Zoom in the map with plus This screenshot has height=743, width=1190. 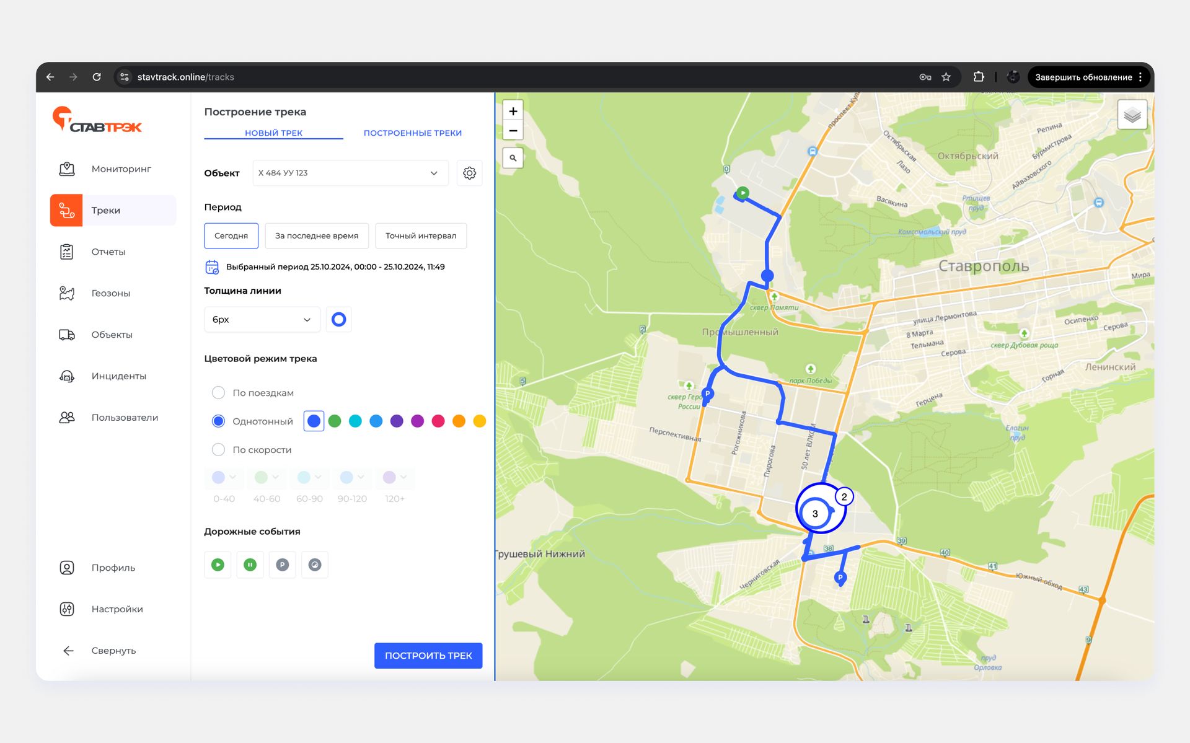coord(513,112)
